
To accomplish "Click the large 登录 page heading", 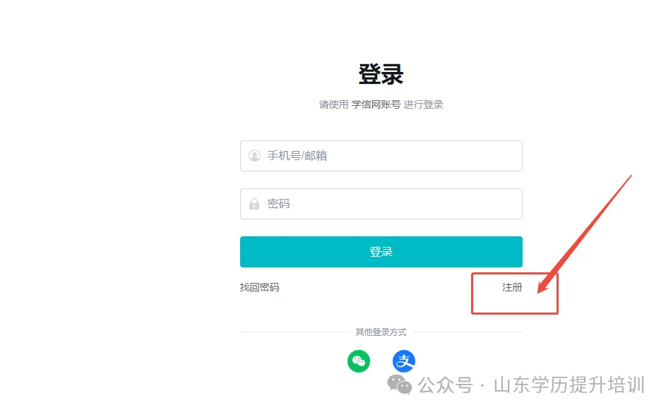I will point(381,74).
